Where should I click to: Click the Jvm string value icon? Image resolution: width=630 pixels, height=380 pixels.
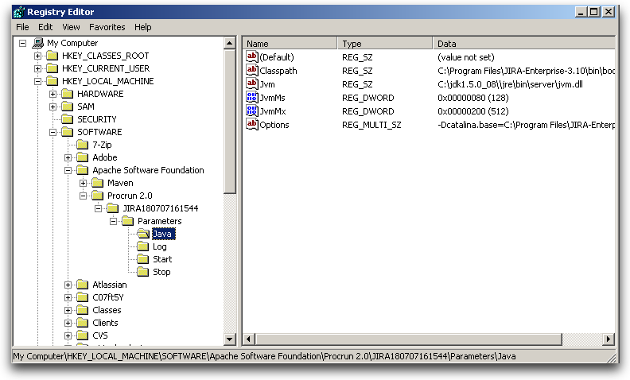(252, 84)
